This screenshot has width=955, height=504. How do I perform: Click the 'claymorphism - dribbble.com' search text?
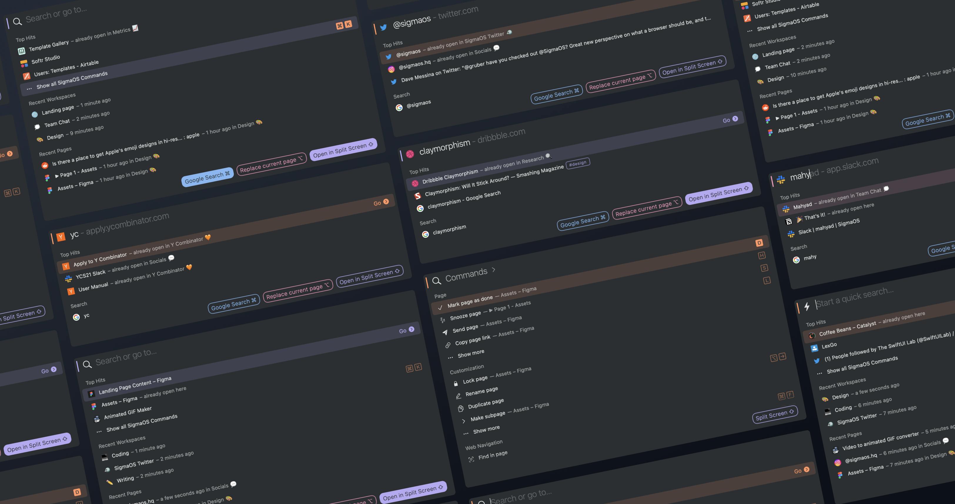pyautogui.click(x=472, y=141)
